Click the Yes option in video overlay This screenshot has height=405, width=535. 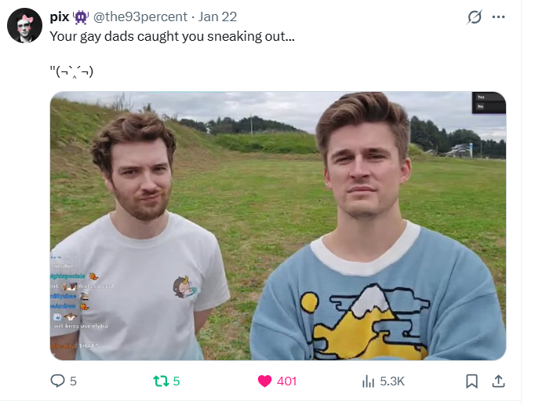(489, 97)
